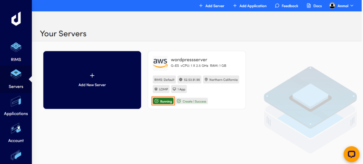Click the chat bubbles icon below Account

pos(16,155)
